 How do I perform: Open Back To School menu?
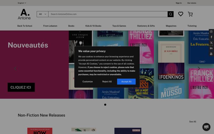pos(25,26)
